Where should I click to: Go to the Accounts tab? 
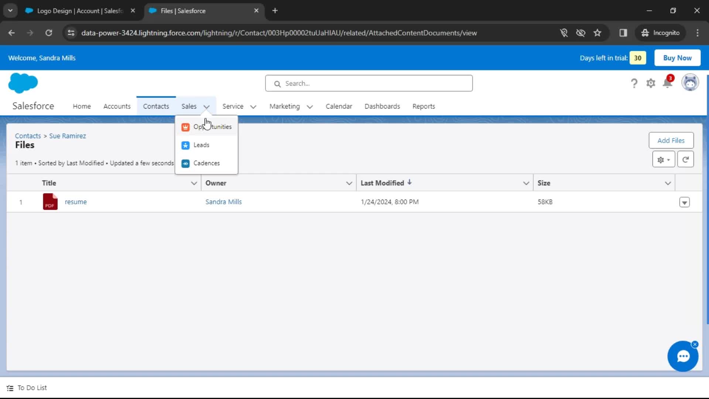point(117,106)
